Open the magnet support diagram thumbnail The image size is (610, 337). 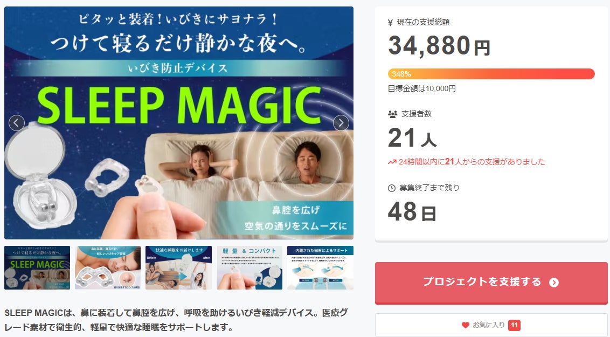(320, 268)
